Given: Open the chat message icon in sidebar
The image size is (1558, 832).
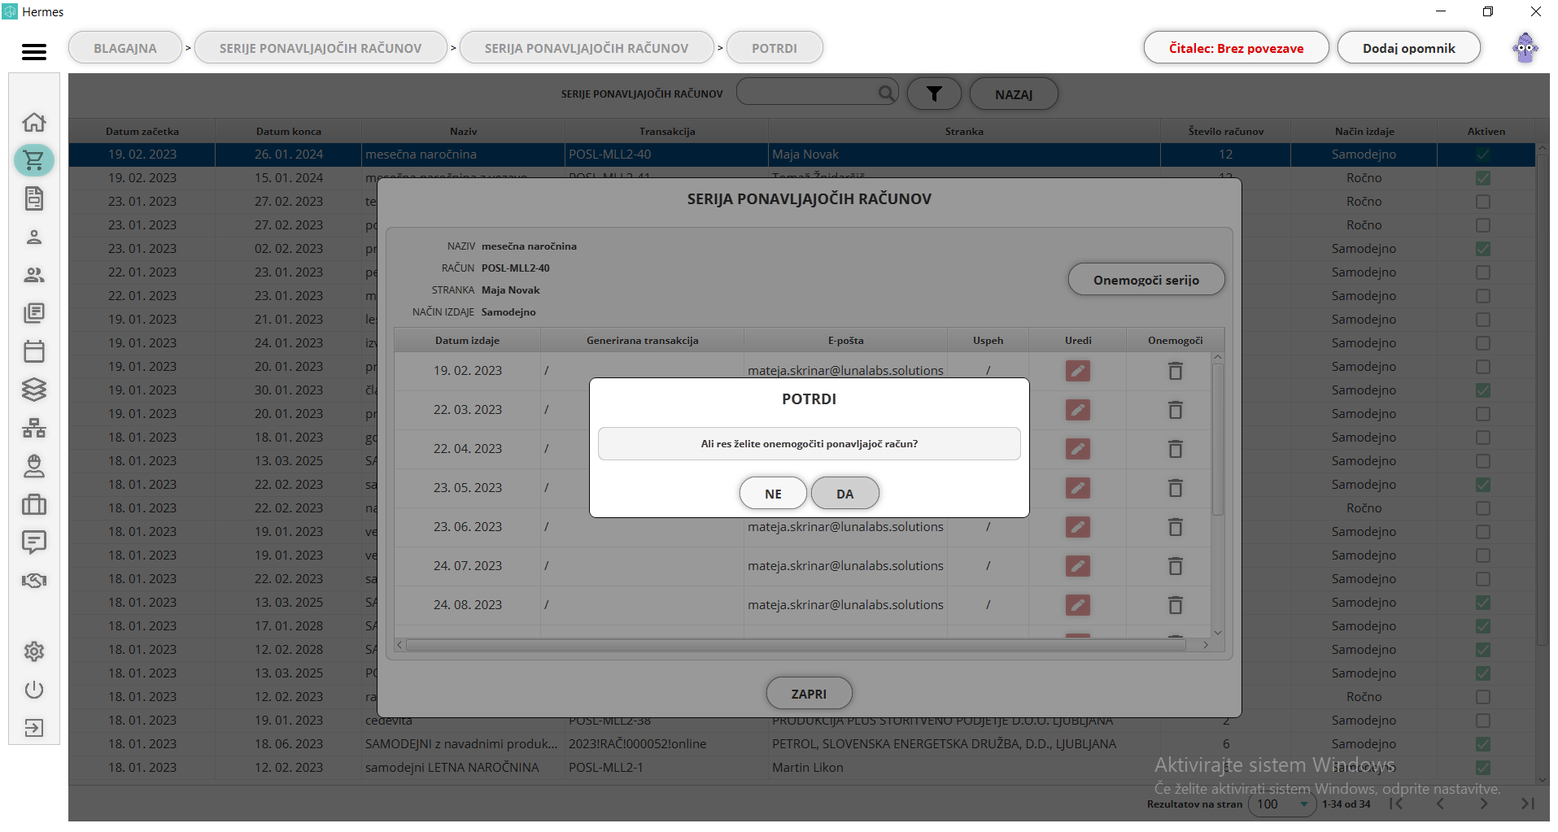Looking at the screenshot, I should (34, 542).
